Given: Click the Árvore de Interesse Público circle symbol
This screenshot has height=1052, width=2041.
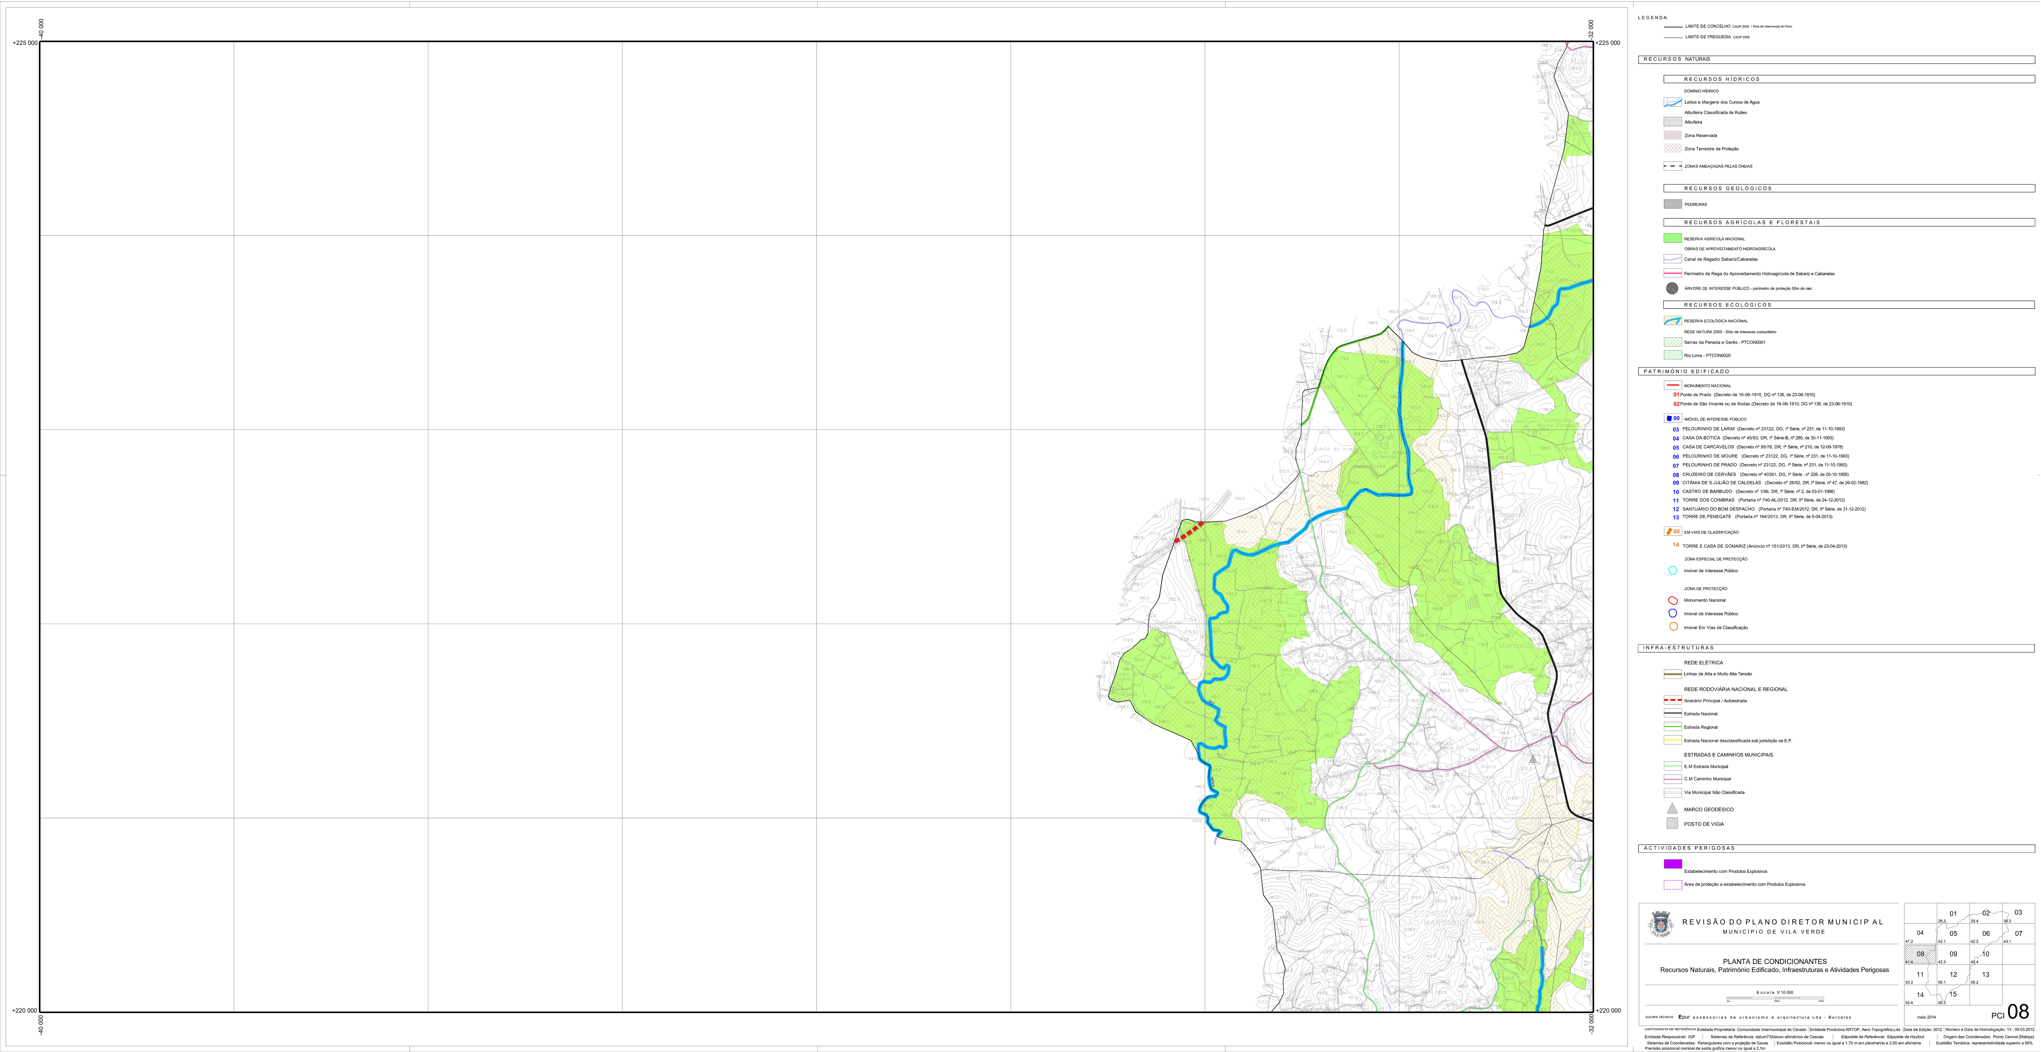Looking at the screenshot, I should (1673, 288).
